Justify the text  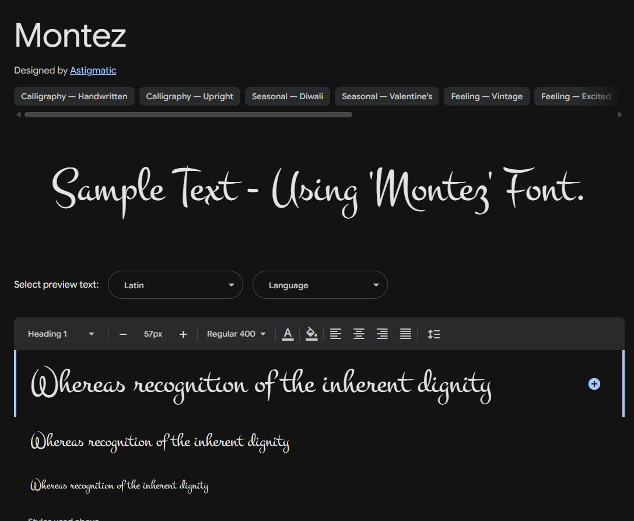pos(405,334)
